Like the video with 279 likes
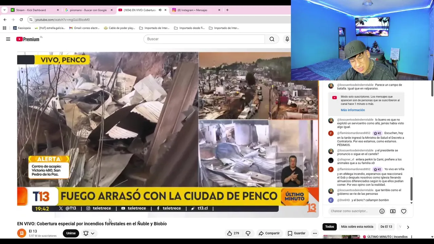434x244 pixels. [x=233, y=233]
